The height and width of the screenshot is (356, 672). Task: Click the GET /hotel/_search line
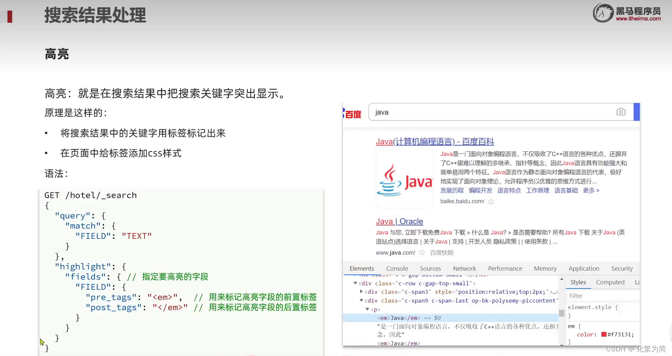click(x=90, y=195)
